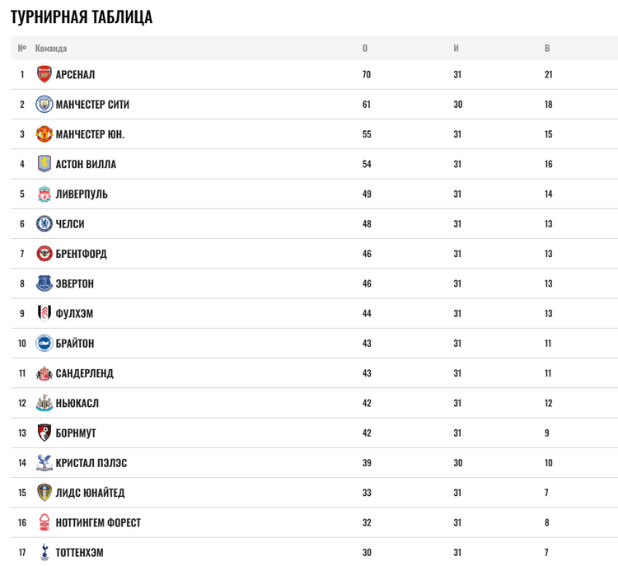Click the Arsenal club crest icon

[44, 74]
